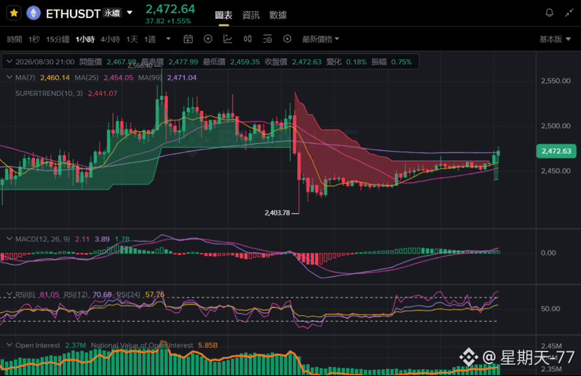This screenshot has height=376, width=581.
Task: Open the calendar date picker icon
Action: coord(189,39)
